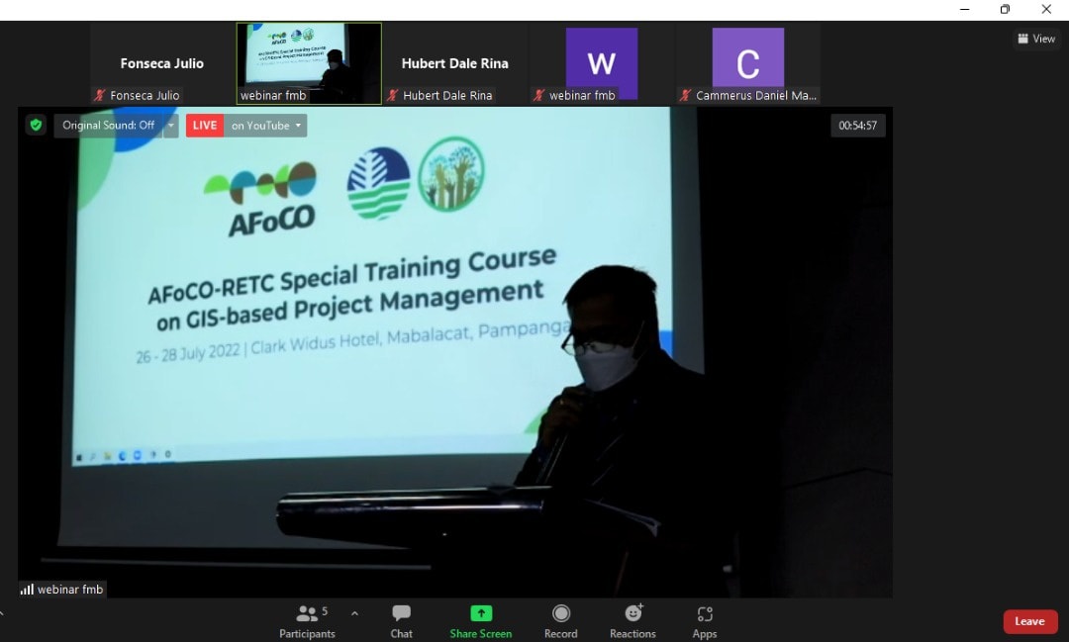The height and width of the screenshot is (642, 1069).
Task: Select the Hubert Dale Rina participant tile
Action: point(454,63)
